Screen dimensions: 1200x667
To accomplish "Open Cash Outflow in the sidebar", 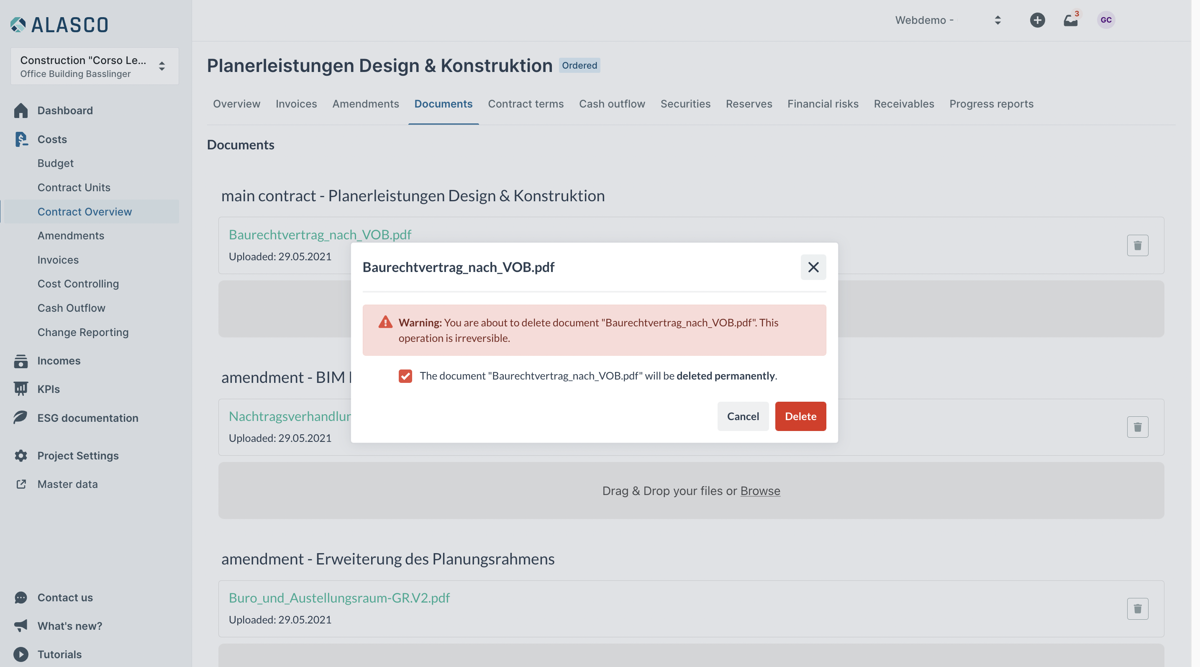I will [x=71, y=308].
